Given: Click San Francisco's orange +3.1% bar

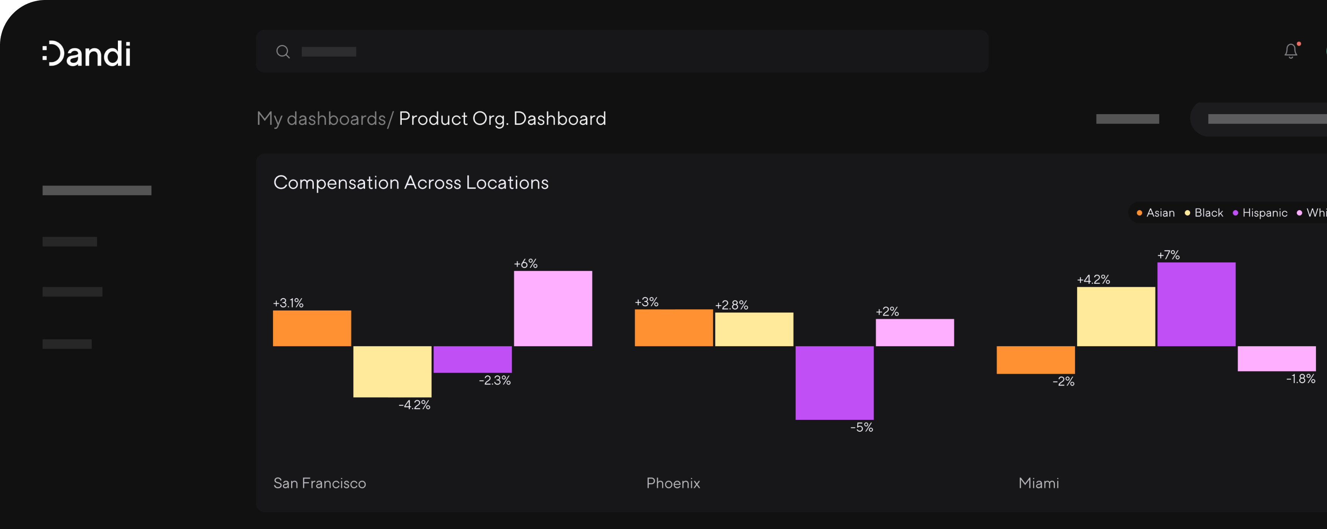Looking at the screenshot, I should click(312, 328).
